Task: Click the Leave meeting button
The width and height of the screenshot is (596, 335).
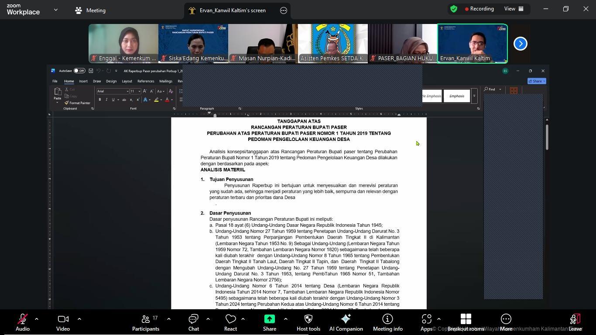Action: point(575,322)
